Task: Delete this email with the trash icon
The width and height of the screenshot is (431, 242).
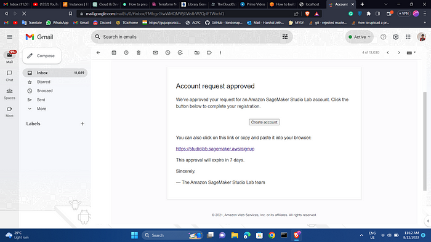Action: tap(139, 53)
